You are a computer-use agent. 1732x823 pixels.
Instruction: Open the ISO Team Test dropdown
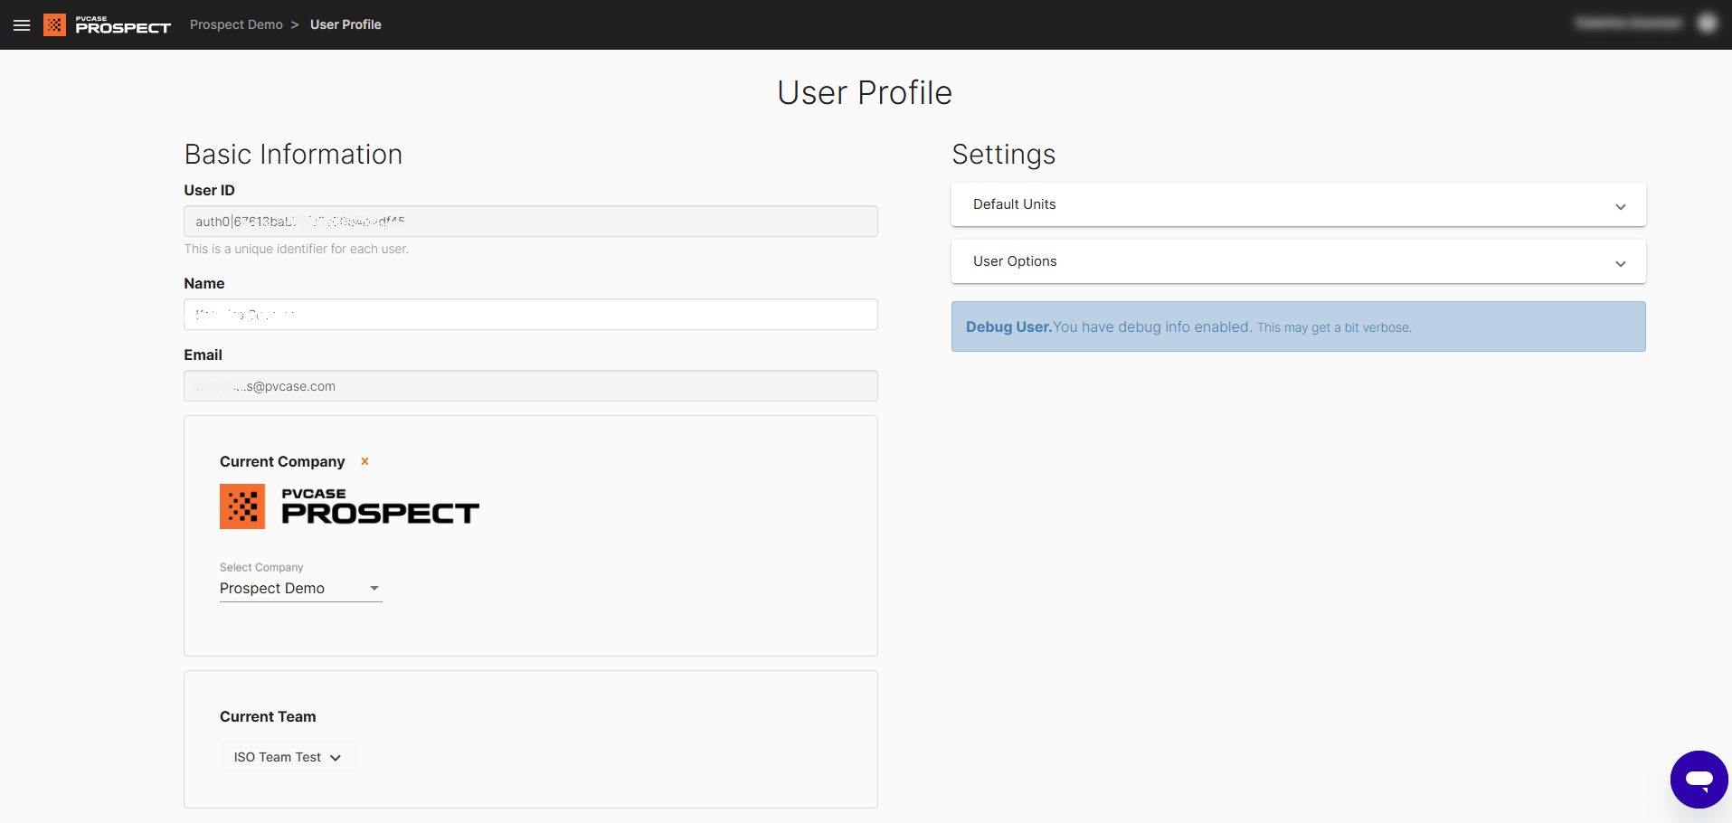288,757
